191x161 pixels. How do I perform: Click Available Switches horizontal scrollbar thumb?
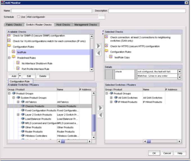pyautogui.click(x=63, y=141)
